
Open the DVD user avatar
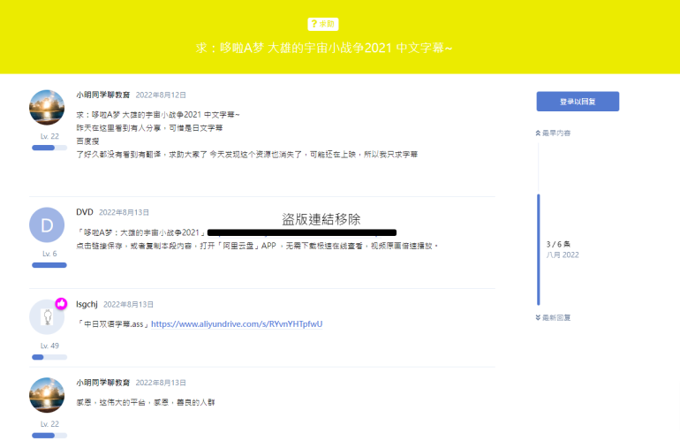click(47, 224)
